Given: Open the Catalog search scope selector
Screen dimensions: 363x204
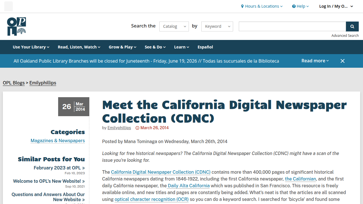Looking at the screenshot, I should point(174,26).
